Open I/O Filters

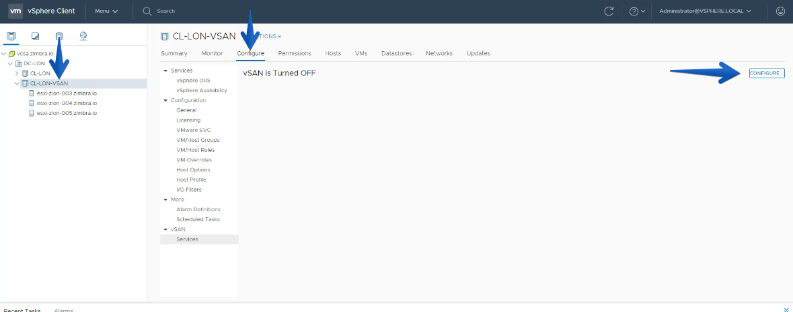188,190
